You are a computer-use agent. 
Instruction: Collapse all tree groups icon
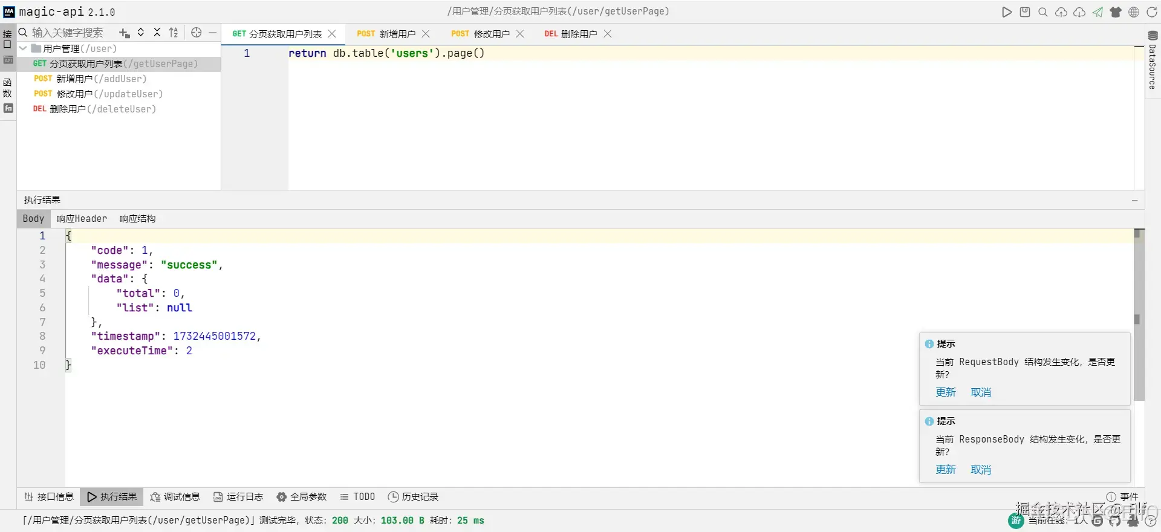pos(157,33)
